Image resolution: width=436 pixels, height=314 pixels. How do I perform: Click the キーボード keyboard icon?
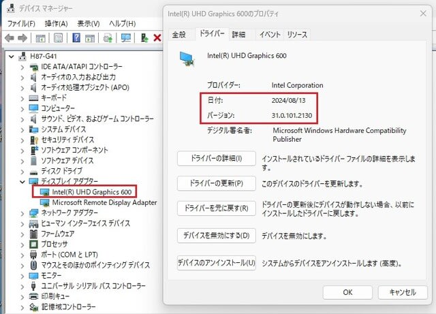pos(33,98)
